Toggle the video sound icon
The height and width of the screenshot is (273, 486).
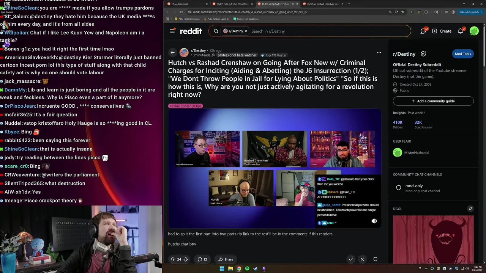pyautogui.click(x=374, y=221)
